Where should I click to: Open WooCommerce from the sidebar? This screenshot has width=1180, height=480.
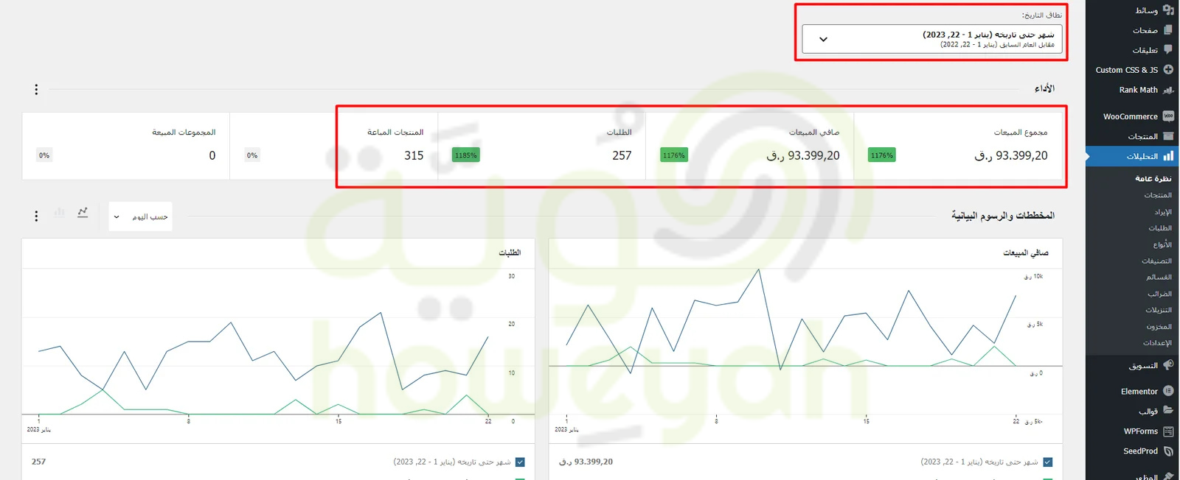pyautogui.click(x=1131, y=116)
